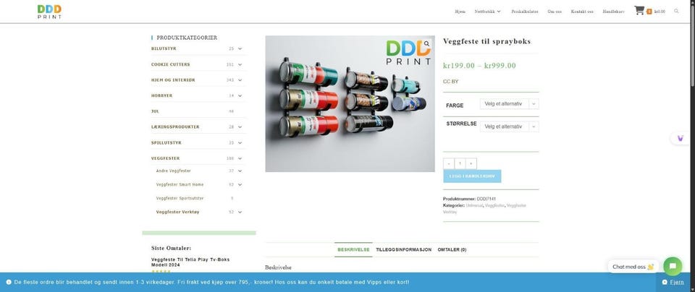Open the Cookie Cutters category link
695x292 pixels.
pyautogui.click(x=170, y=64)
